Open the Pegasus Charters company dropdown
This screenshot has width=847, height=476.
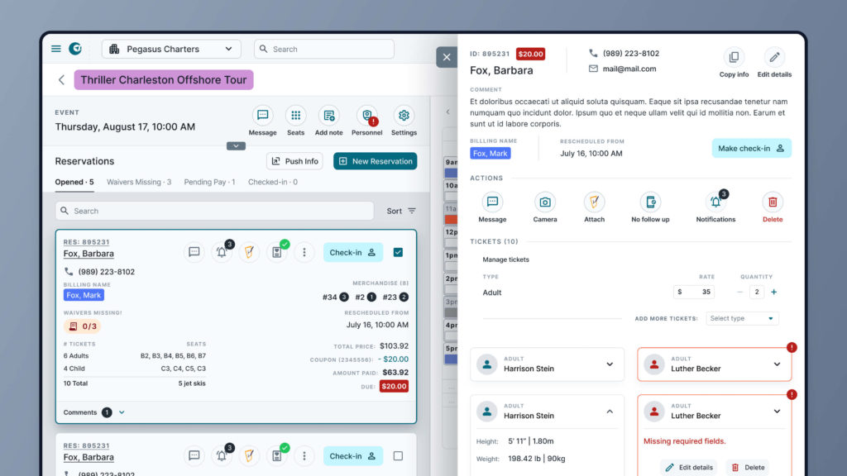click(171, 50)
